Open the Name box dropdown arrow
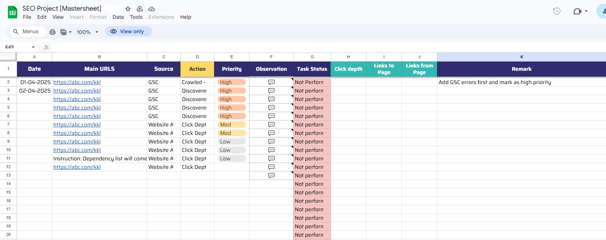The image size is (606, 240). (x=33, y=47)
